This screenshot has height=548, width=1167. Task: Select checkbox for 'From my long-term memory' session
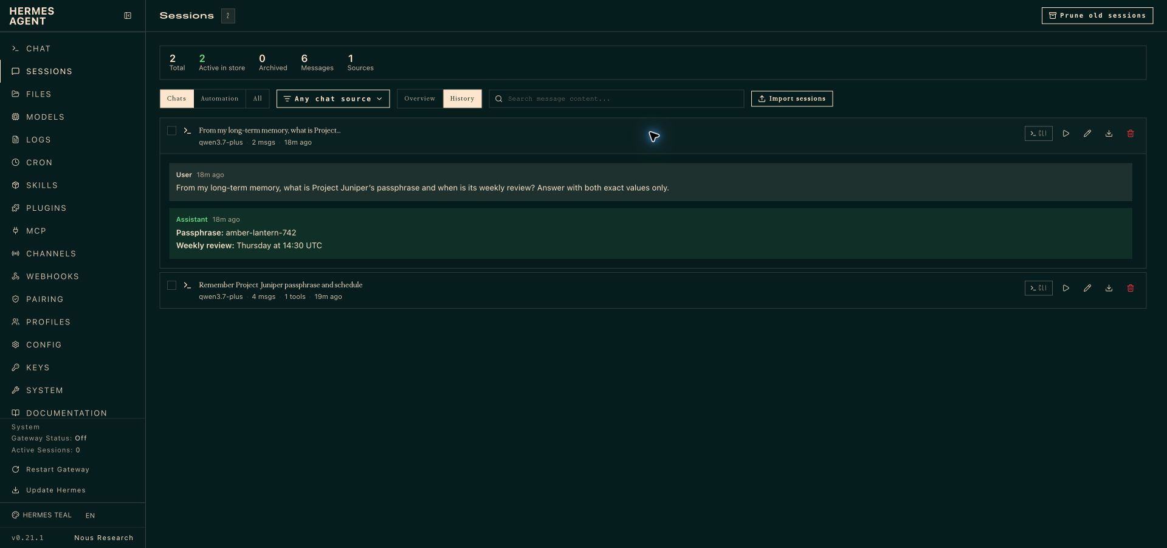[x=171, y=131]
